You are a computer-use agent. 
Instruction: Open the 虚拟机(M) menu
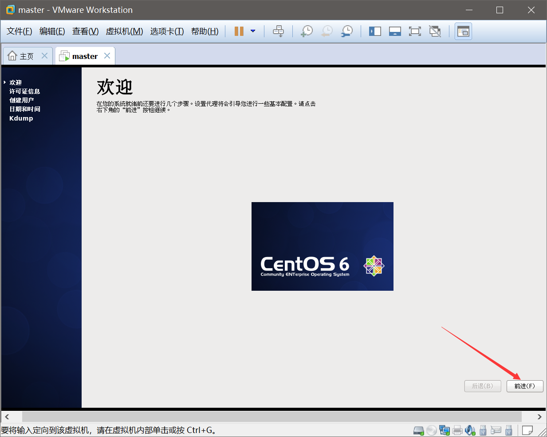point(124,31)
